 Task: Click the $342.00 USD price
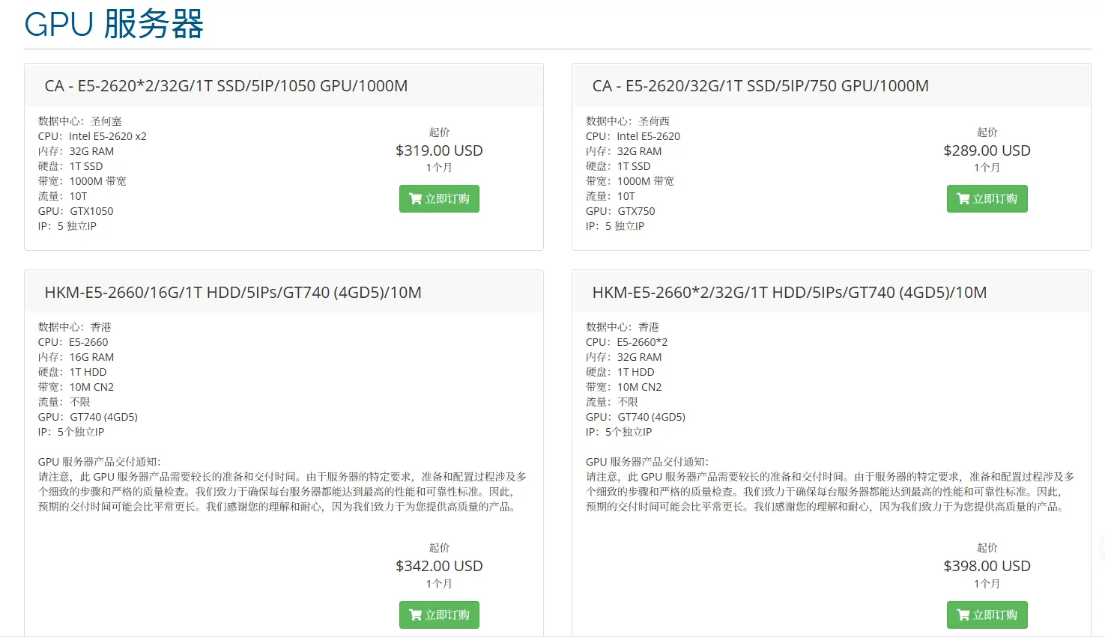[x=439, y=566]
